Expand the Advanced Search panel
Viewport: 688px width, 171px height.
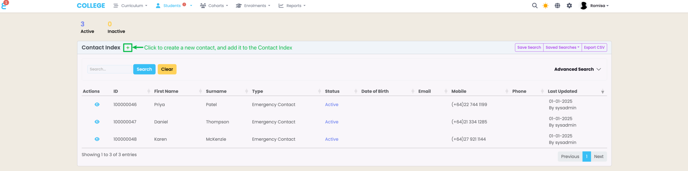point(577,69)
